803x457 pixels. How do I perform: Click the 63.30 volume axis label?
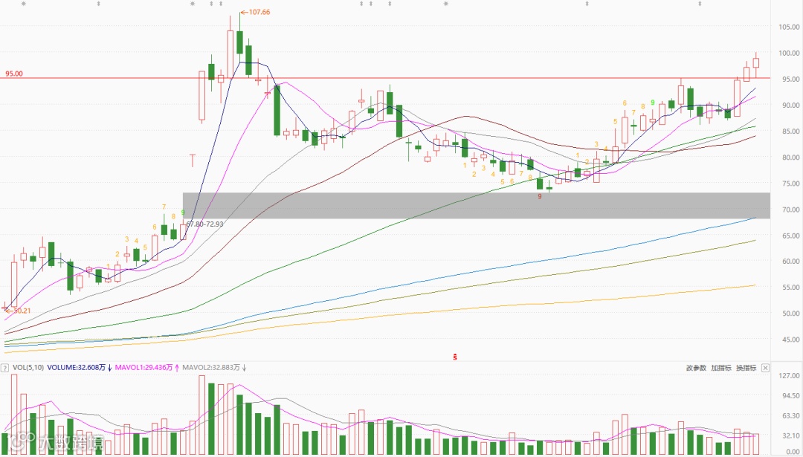click(789, 416)
